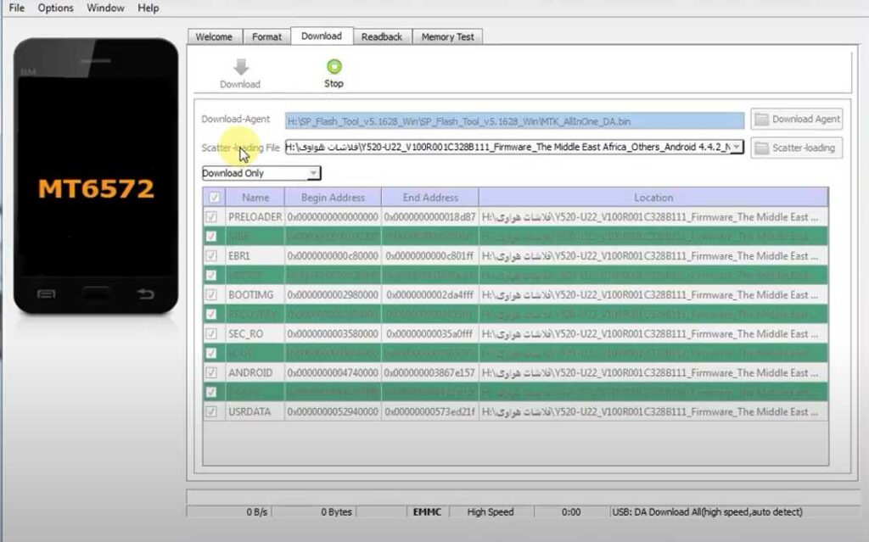Uncheck the PRELOADER partition checkbox

point(211,216)
